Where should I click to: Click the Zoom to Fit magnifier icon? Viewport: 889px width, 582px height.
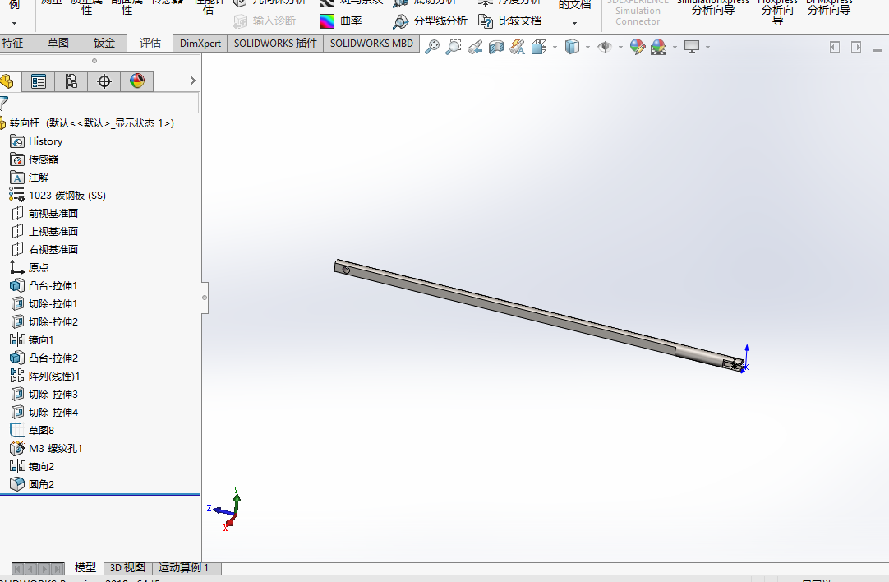pos(432,47)
